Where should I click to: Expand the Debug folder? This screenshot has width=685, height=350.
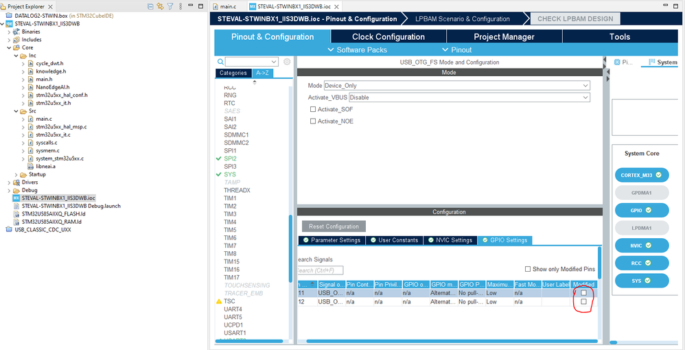pyautogui.click(x=10, y=190)
